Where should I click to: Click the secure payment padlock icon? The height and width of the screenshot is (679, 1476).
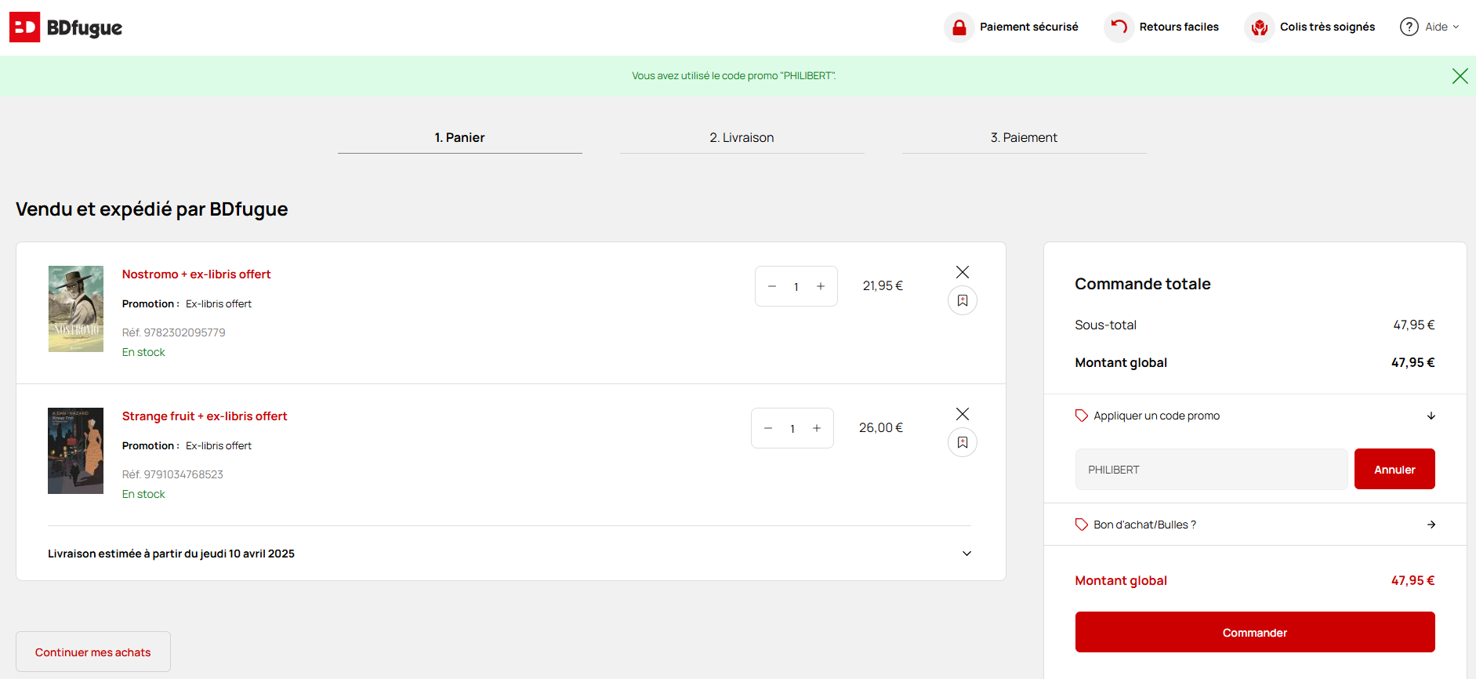pyautogui.click(x=959, y=27)
